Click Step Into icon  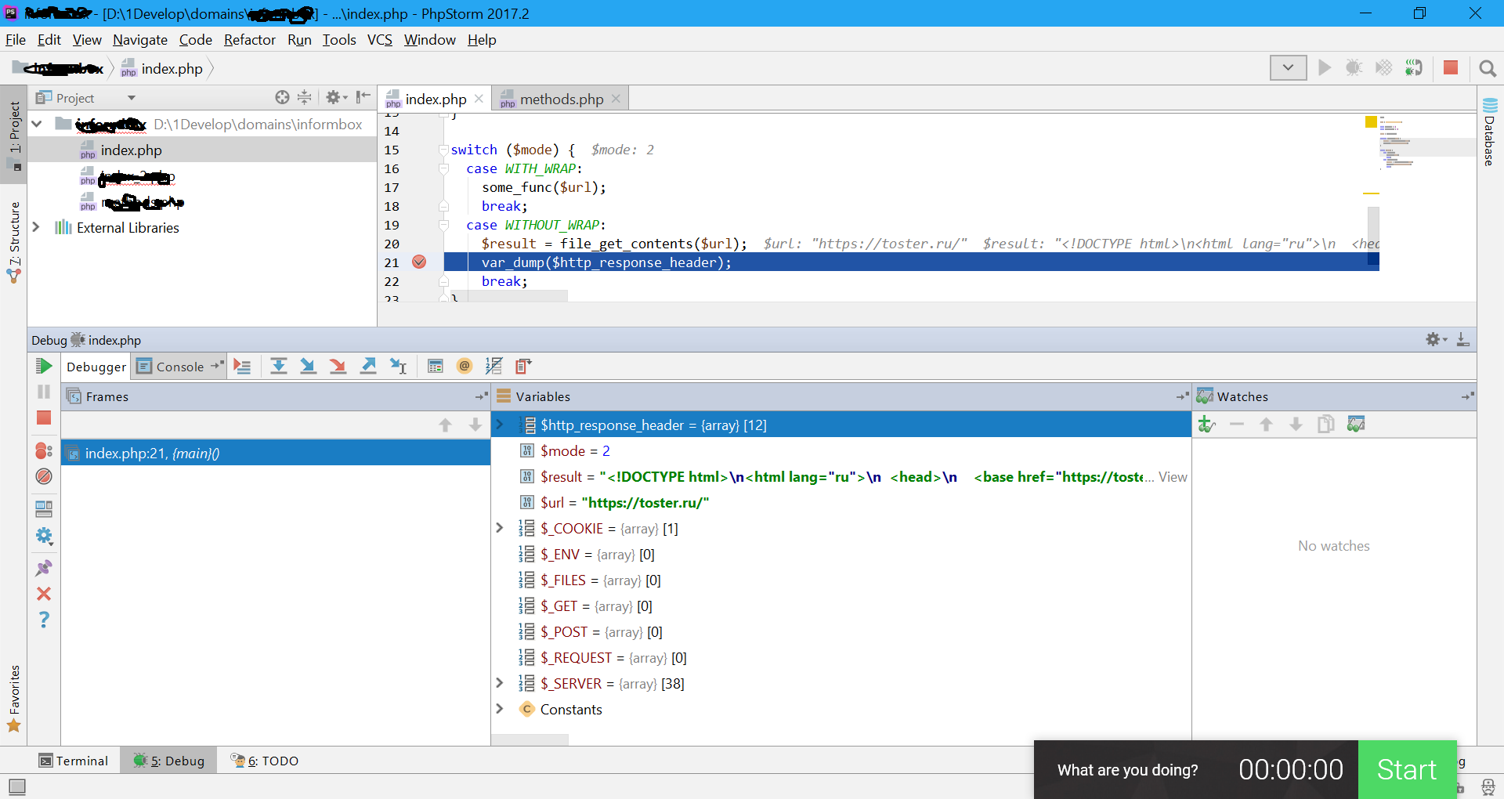click(x=309, y=367)
